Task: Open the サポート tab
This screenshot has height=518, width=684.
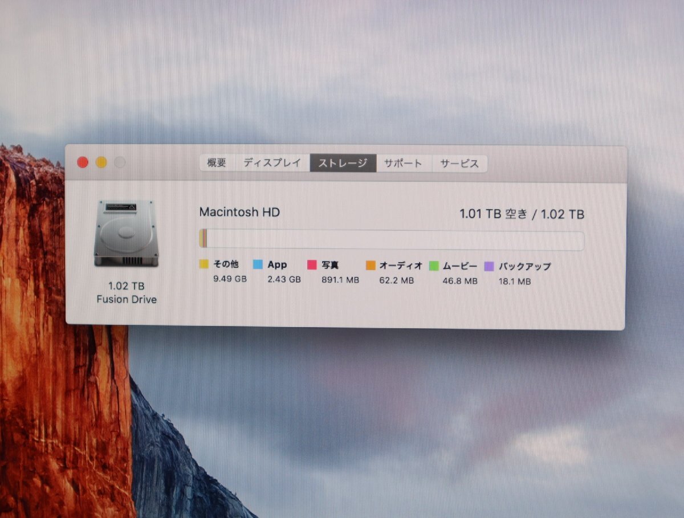Action: coord(404,163)
